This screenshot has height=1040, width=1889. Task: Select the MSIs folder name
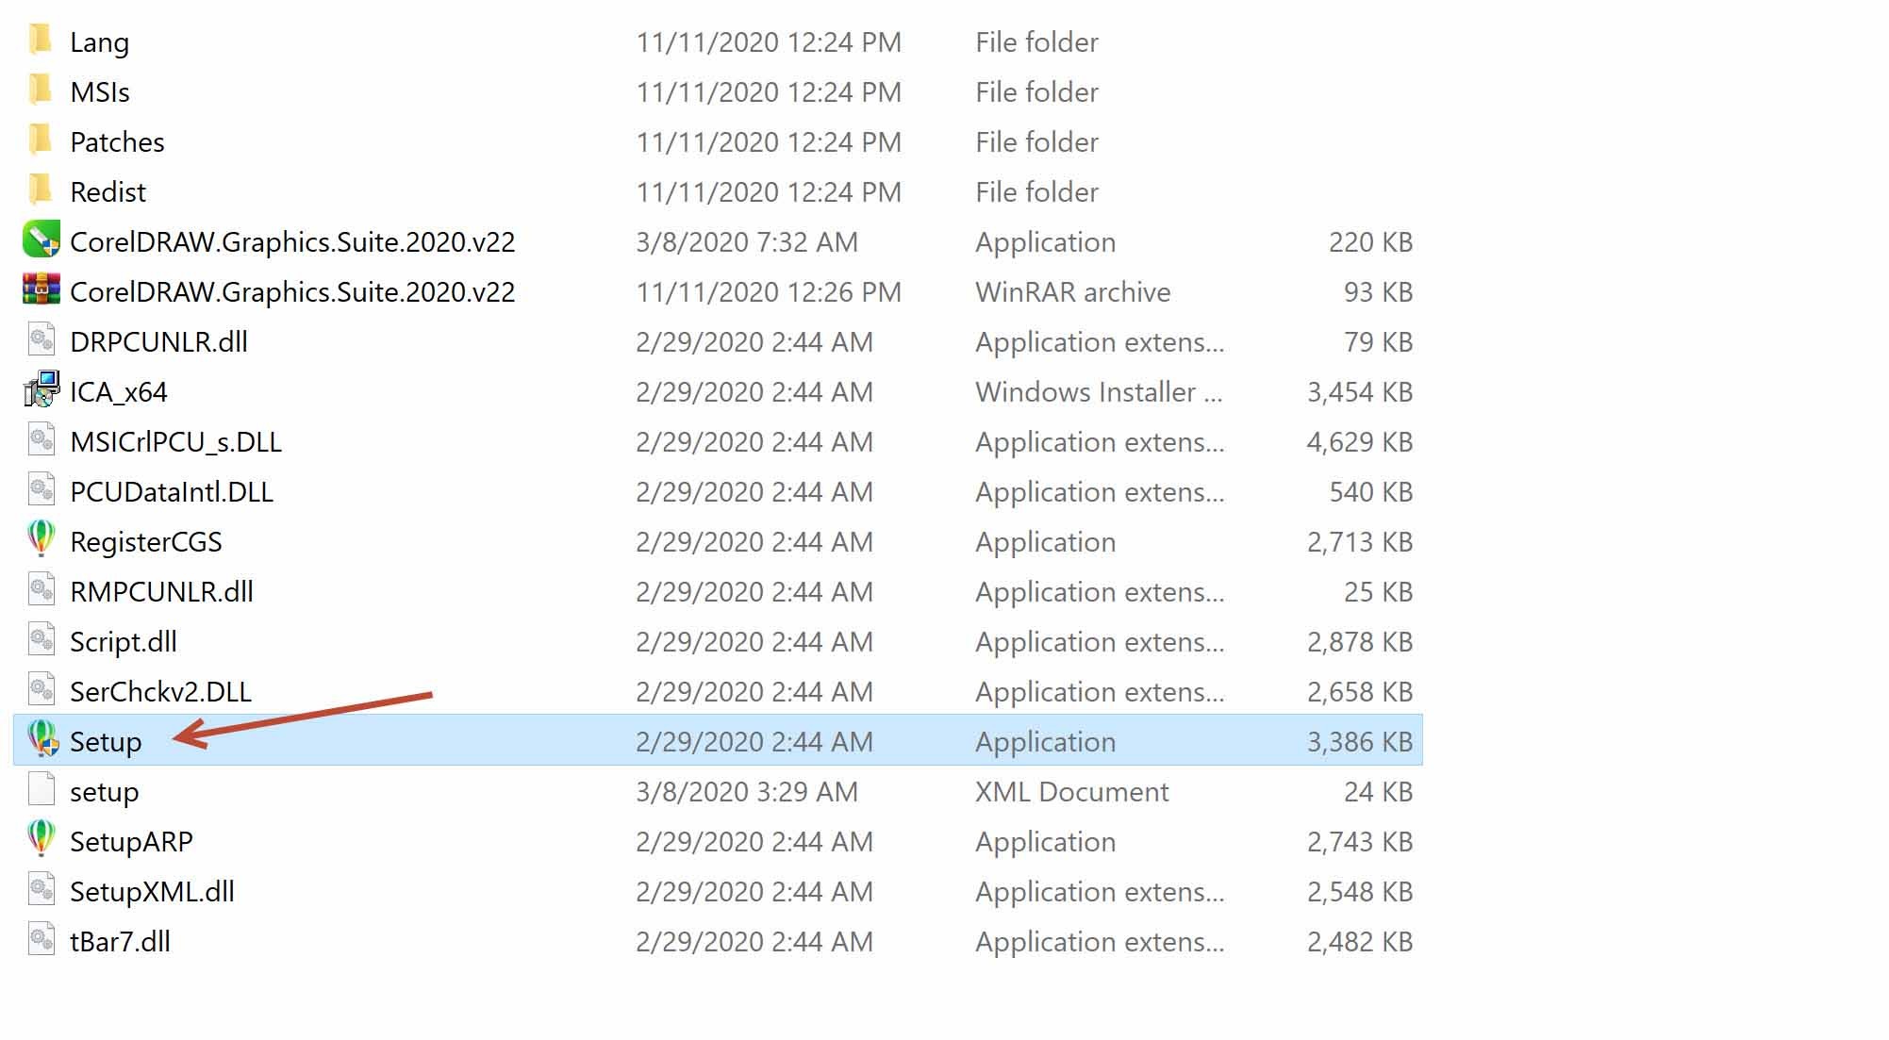(100, 91)
